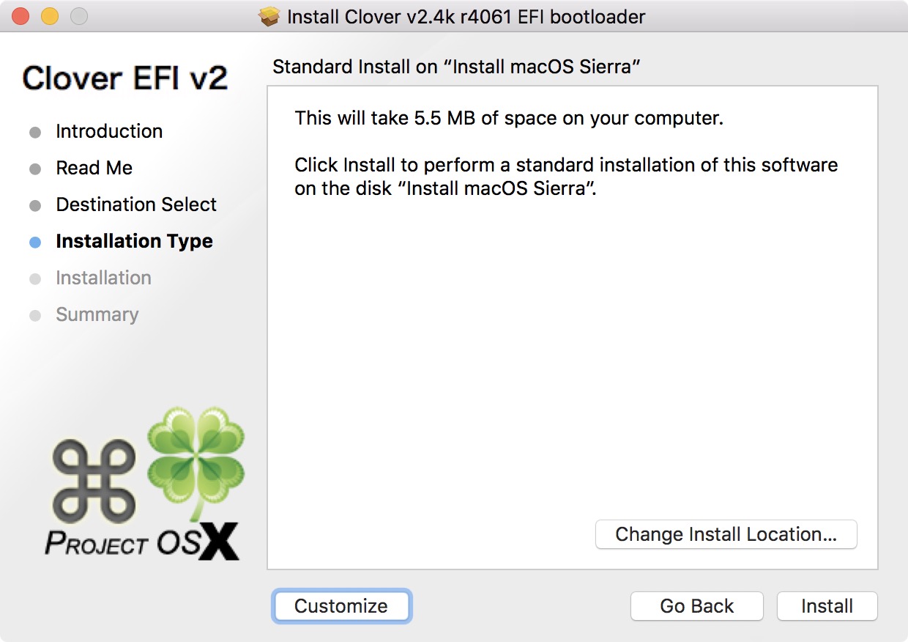Click the blue Installation Type bullet
This screenshot has height=642, width=908.
click(35, 243)
